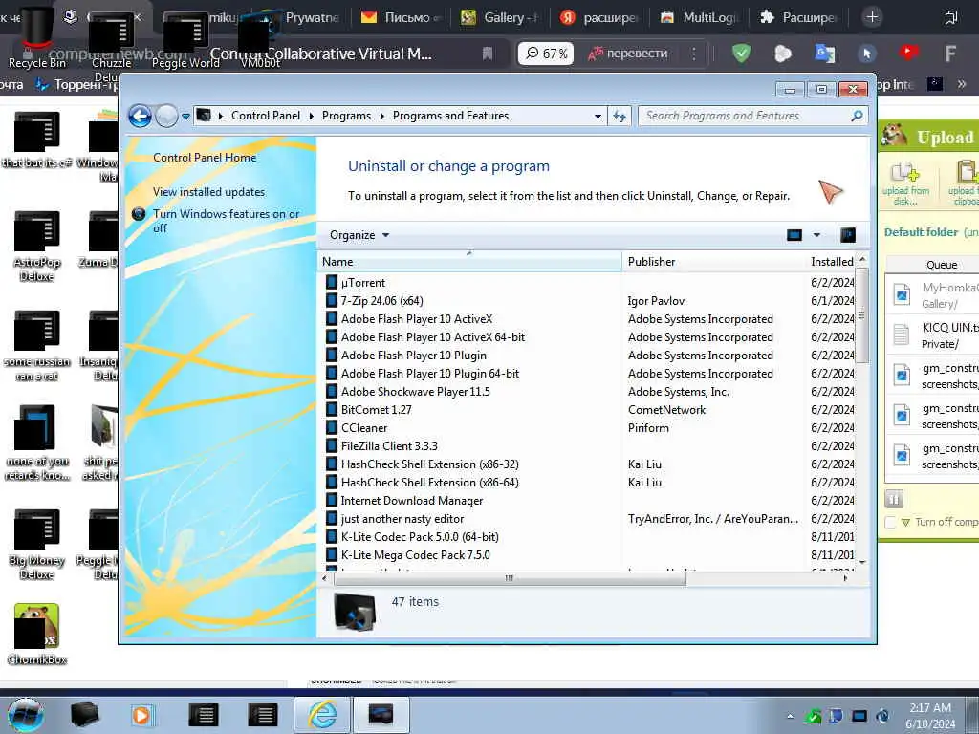
Task: Select Adobe Flash Player 10 ActiveX 64-bit
Action: [x=433, y=337]
